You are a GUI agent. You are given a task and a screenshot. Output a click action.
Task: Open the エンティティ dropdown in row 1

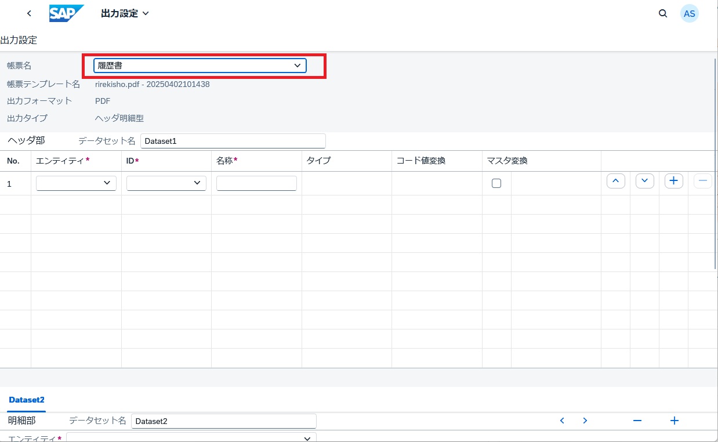click(76, 183)
